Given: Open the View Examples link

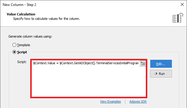Looking at the screenshot, I should point(110,101).
